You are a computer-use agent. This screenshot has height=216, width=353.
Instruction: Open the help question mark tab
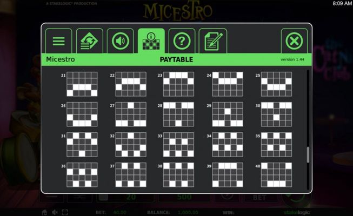pos(182,41)
